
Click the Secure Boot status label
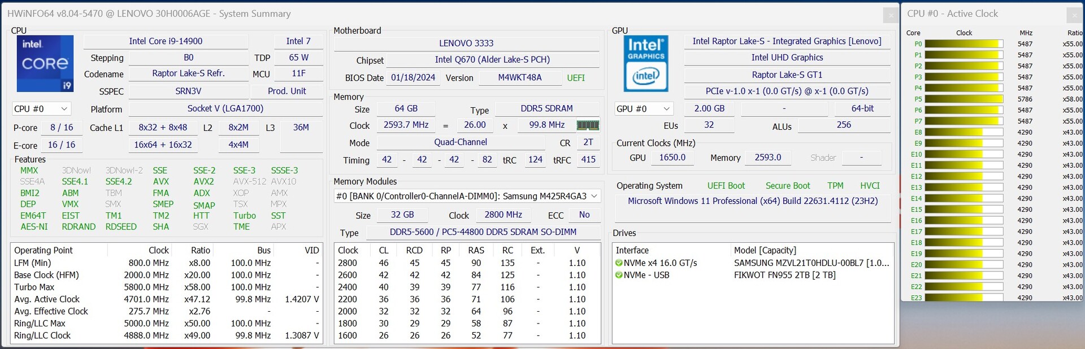pyautogui.click(x=788, y=186)
